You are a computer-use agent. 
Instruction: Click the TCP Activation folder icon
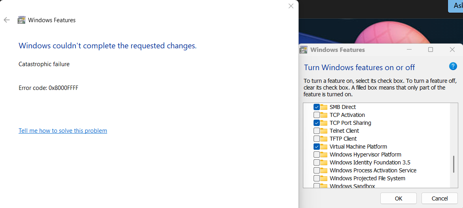(324, 115)
